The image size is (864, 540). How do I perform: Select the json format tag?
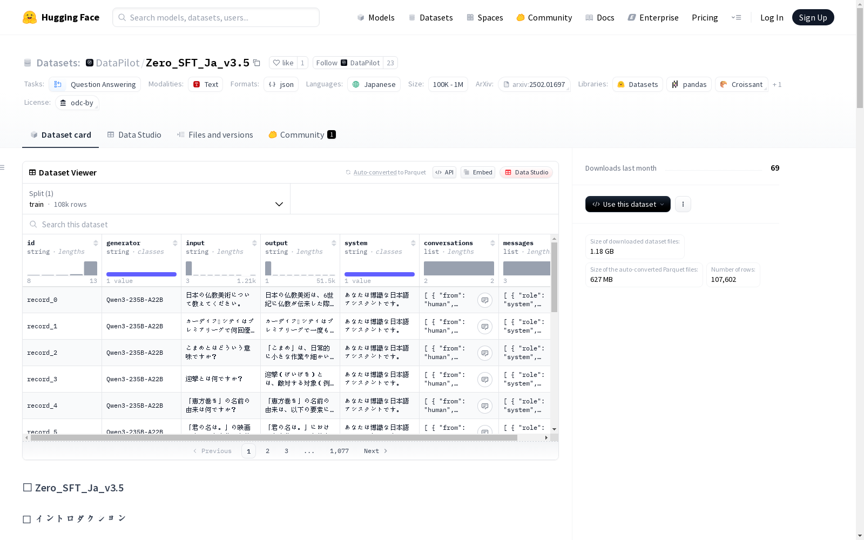click(281, 84)
